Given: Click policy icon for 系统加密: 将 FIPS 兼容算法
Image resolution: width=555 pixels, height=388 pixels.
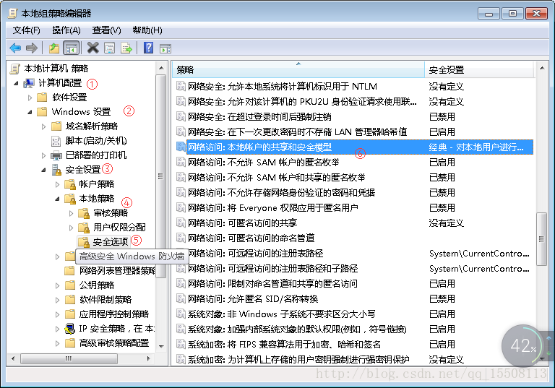Looking at the screenshot, I should pos(181,344).
